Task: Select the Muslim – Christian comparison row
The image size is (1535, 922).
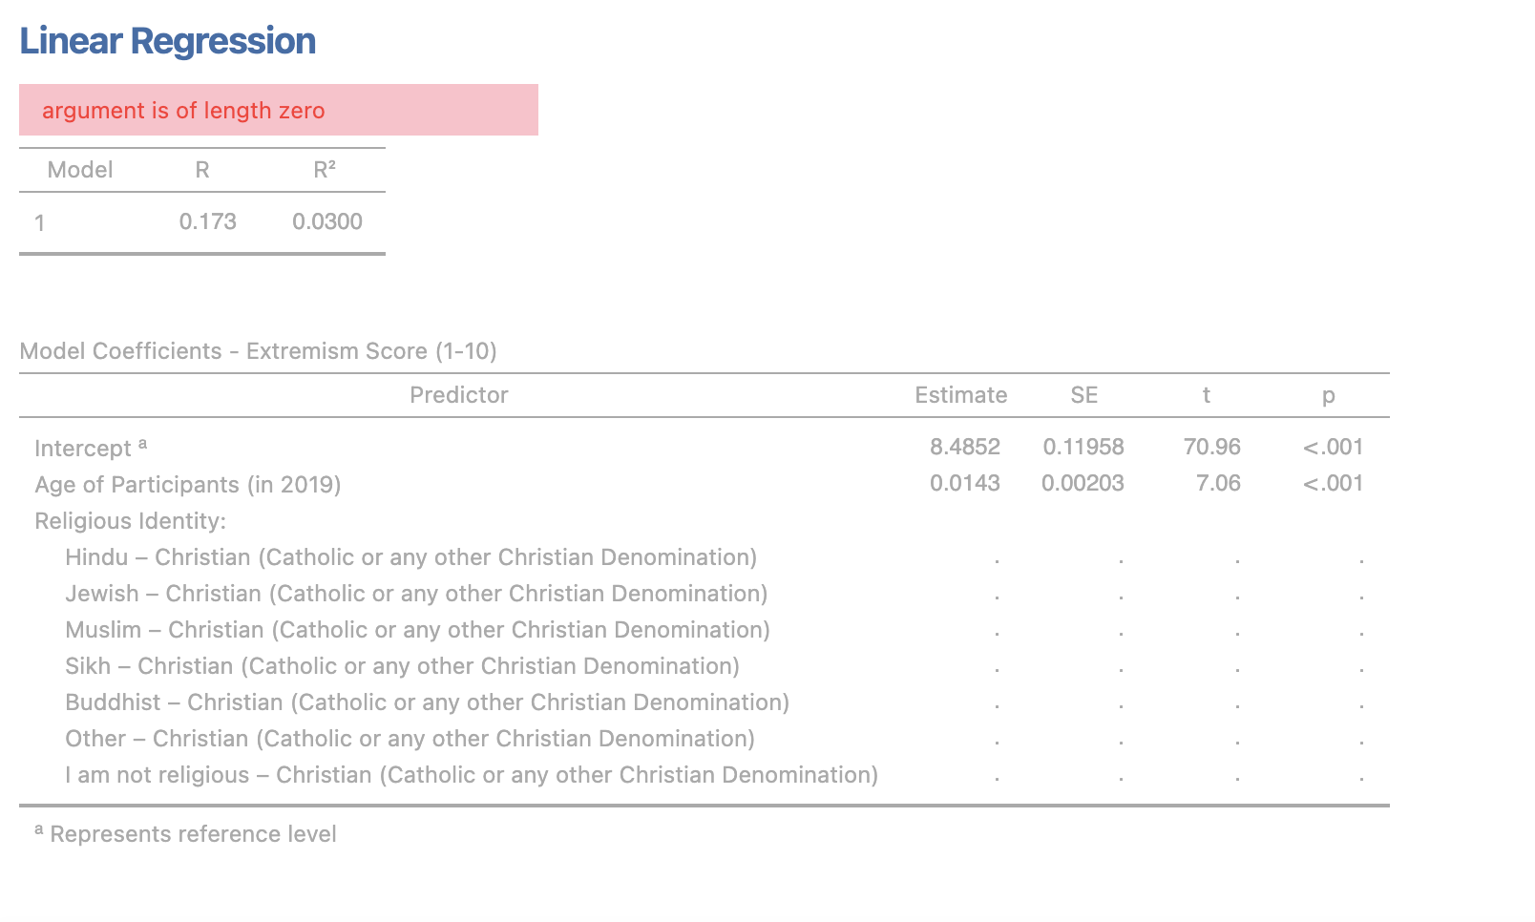Action: point(704,630)
